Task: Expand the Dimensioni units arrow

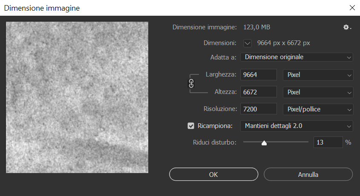Action: 248,43
